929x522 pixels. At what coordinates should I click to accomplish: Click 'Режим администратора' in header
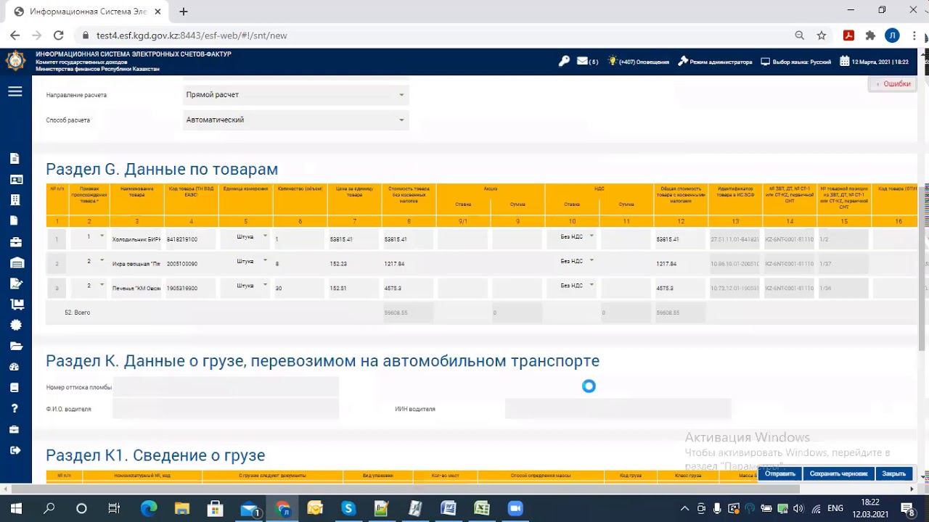tap(715, 62)
